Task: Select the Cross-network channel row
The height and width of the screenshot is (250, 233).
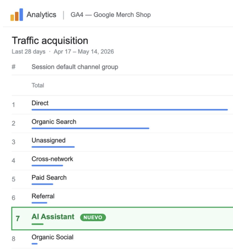Action: (122, 161)
